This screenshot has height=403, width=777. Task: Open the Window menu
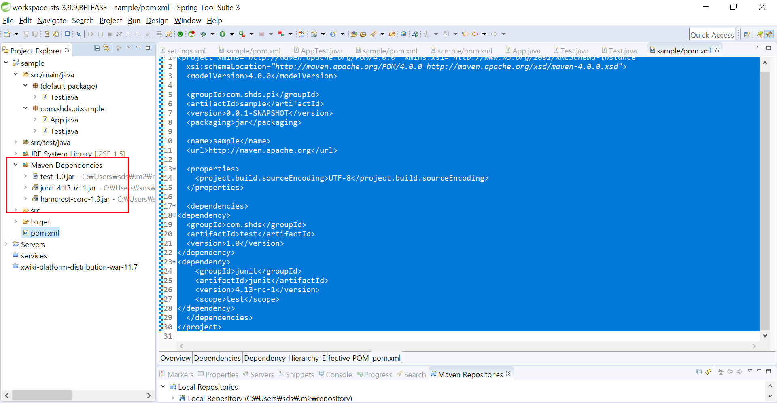click(187, 21)
